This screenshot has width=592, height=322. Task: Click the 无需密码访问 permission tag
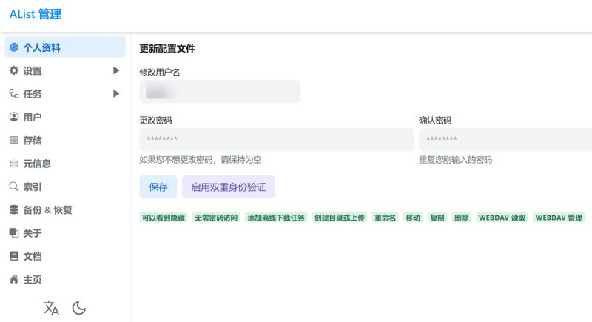coord(216,218)
